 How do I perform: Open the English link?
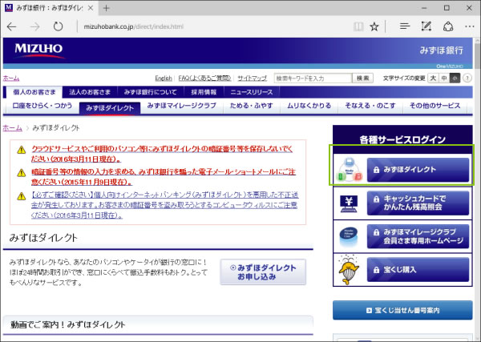(x=164, y=78)
